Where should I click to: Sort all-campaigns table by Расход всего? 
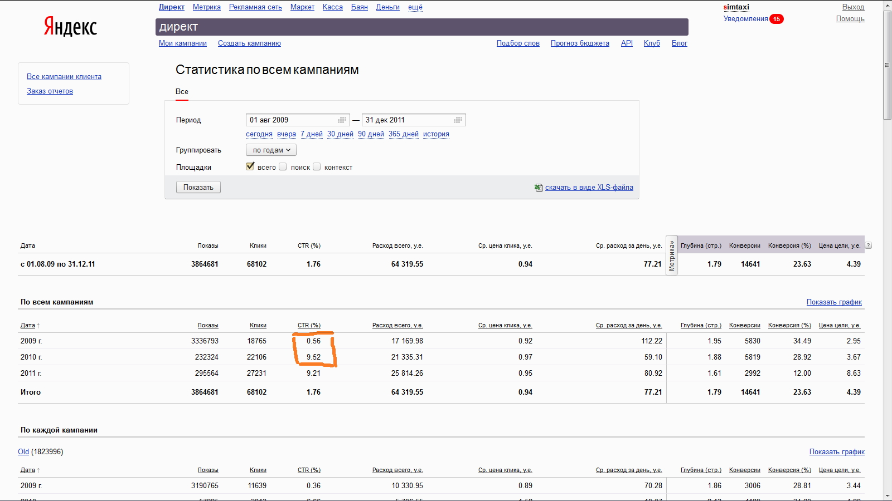tap(397, 325)
